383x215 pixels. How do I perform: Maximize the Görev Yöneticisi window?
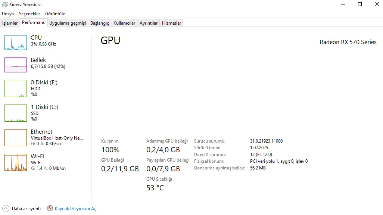[x=360, y=4]
